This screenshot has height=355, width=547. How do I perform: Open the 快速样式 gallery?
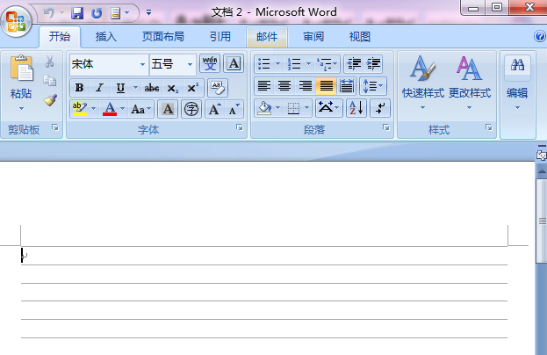pos(422,83)
